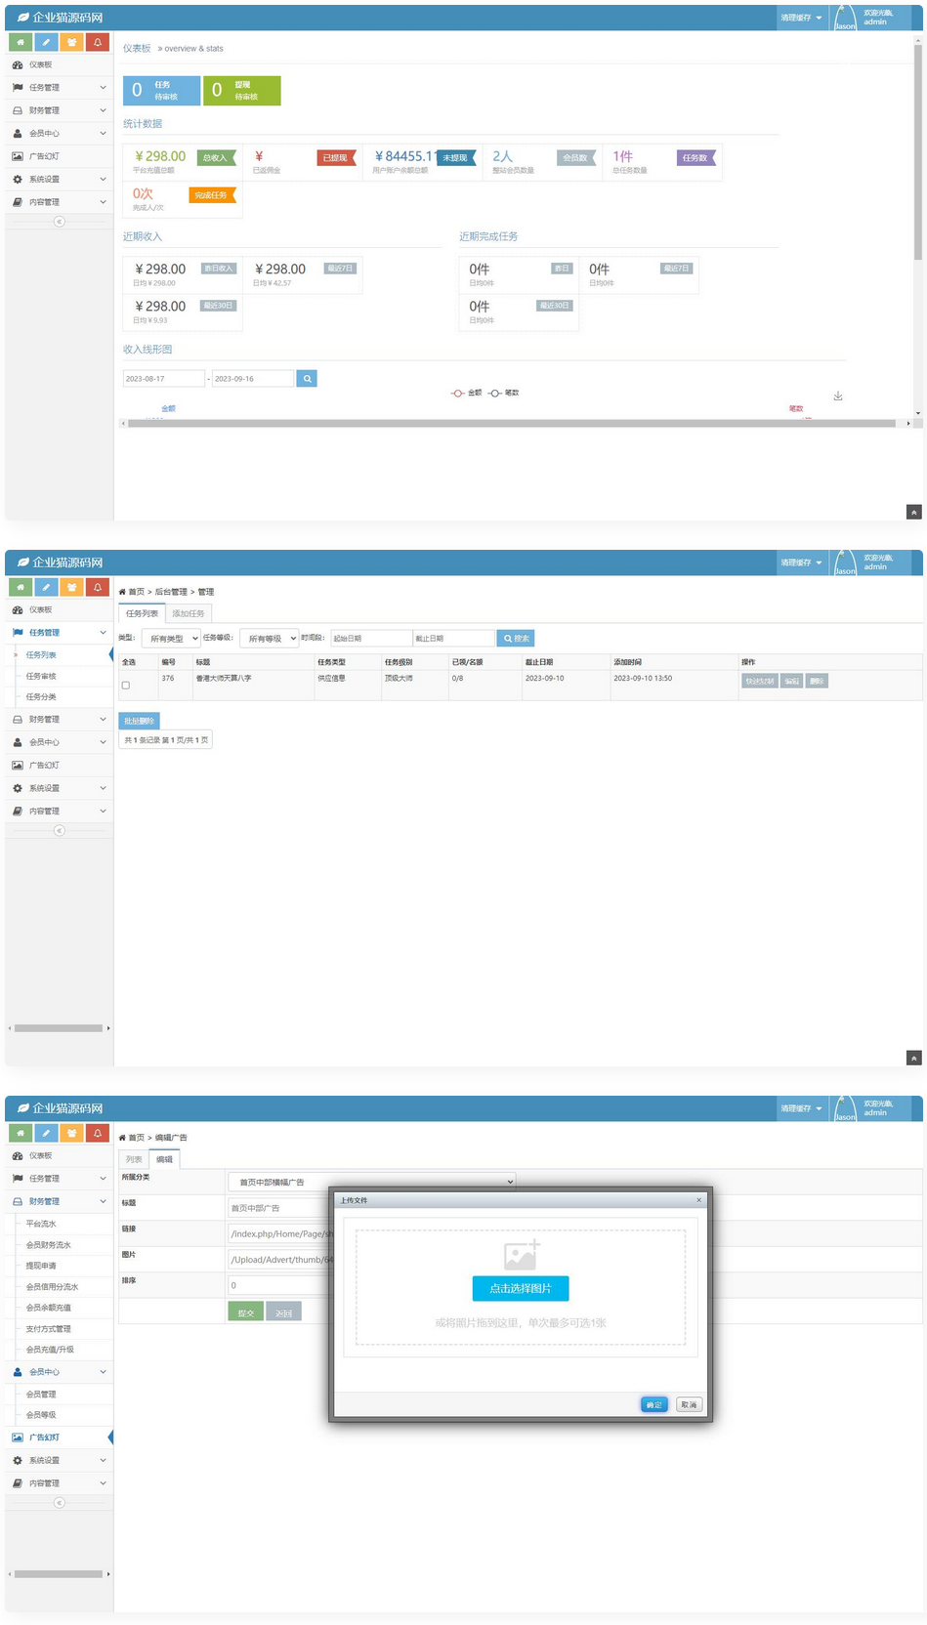This screenshot has height=1625, width=927.
Task: Close the 上传文件 dialog with the X
Action: [x=698, y=1200]
